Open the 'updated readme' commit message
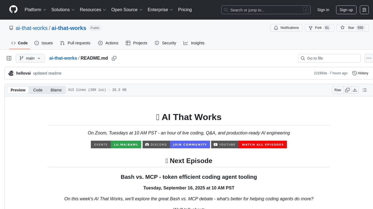373x209 pixels. point(47,73)
